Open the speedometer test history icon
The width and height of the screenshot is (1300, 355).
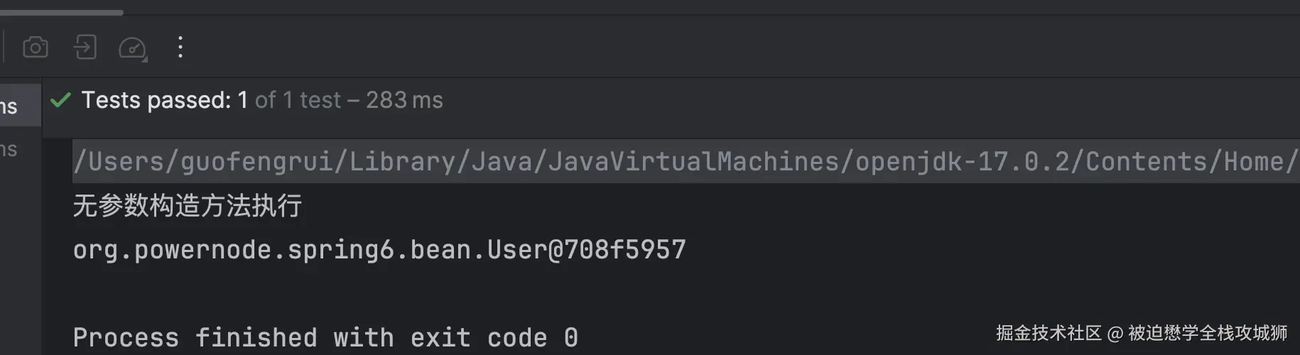tap(132, 48)
